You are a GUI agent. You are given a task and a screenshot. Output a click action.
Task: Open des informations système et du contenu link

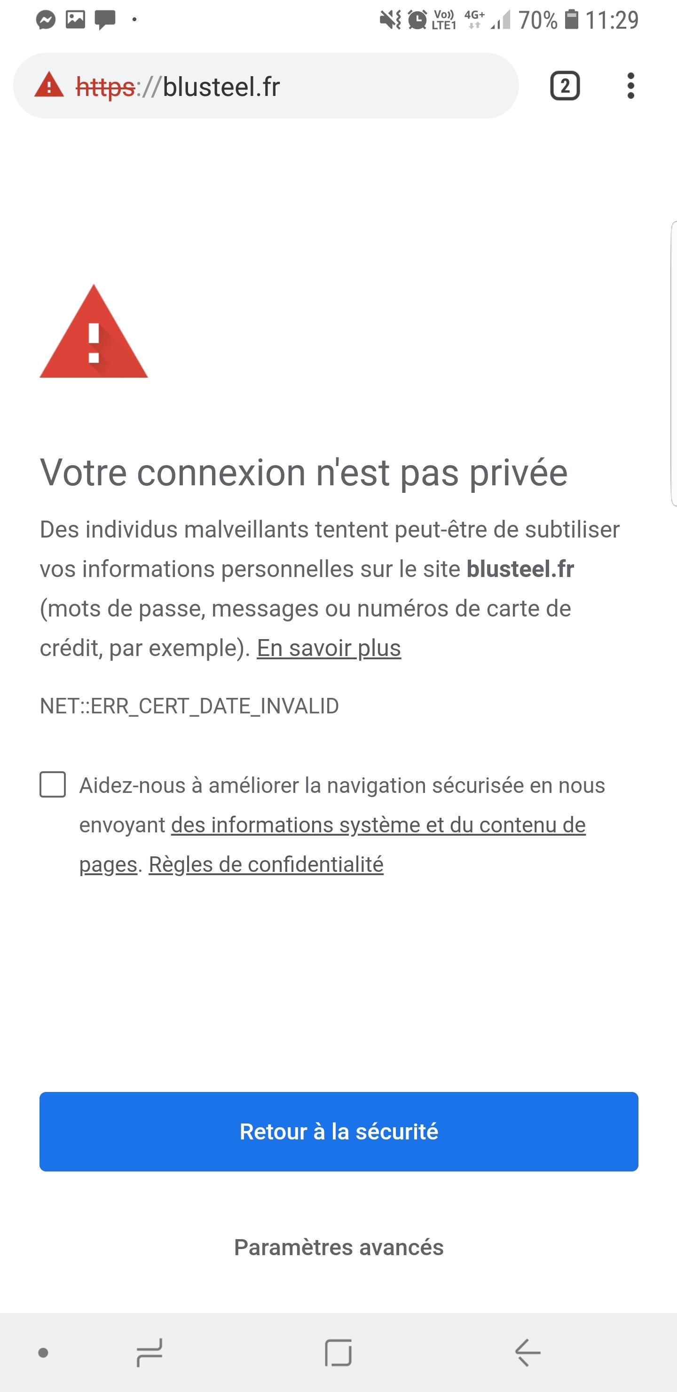click(378, 825)
